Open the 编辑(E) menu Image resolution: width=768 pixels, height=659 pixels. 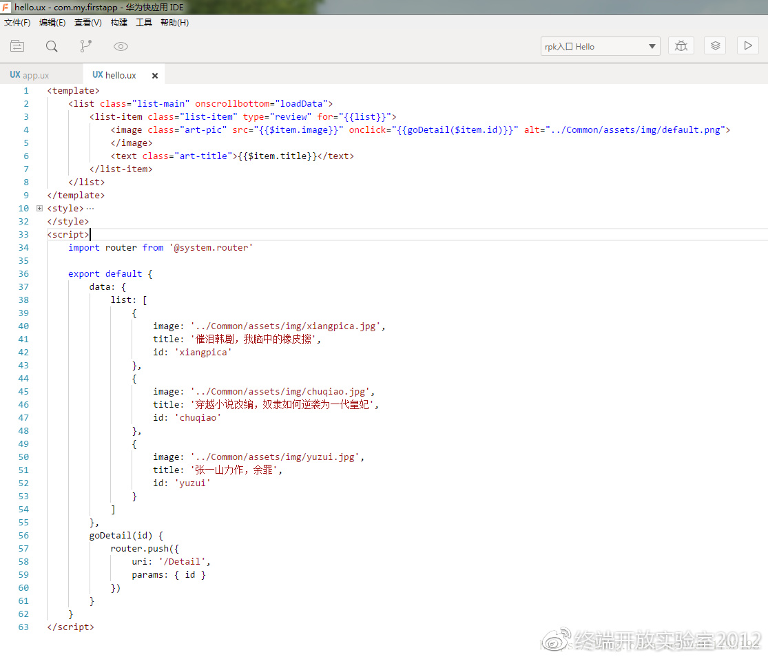click(52, 23)
